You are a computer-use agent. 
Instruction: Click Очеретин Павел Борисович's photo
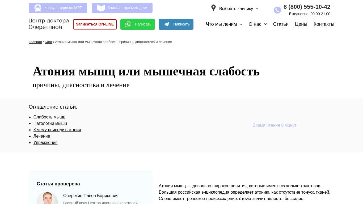click(47, 198)
